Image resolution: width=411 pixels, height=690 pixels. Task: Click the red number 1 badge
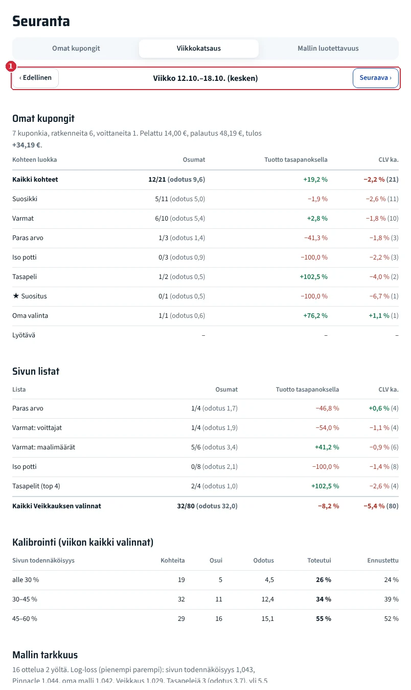(11, 67)
